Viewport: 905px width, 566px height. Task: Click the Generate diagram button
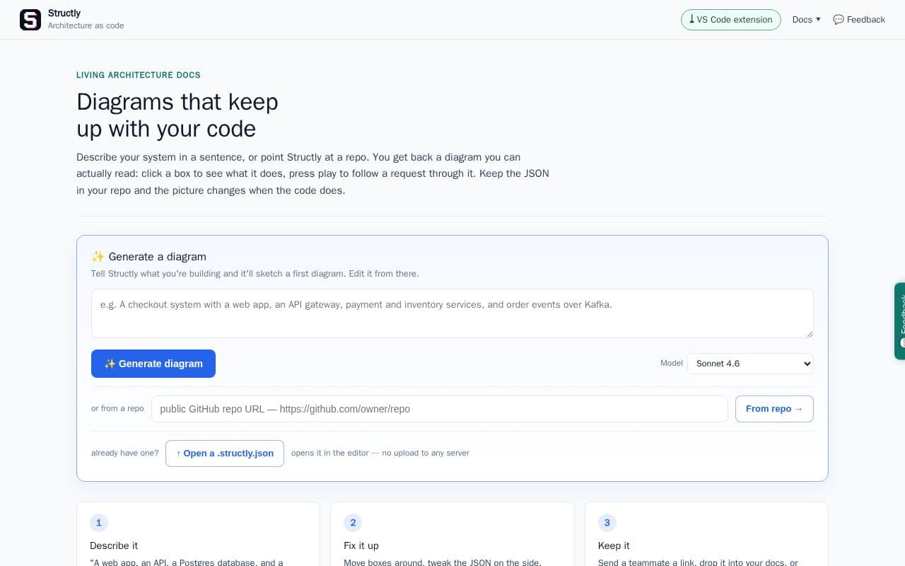pyautogui.click(x=153, y=364)
